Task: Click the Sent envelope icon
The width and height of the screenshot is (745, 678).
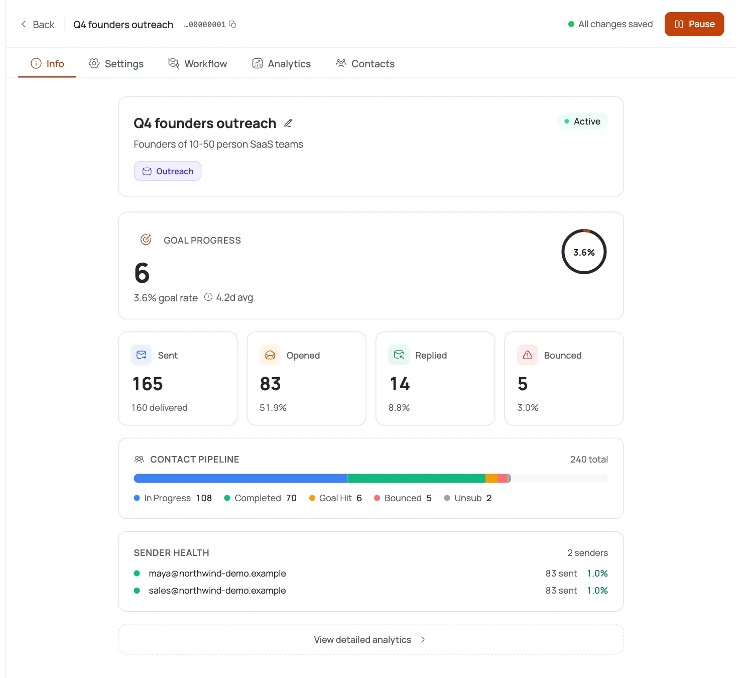Action: click(x=142, y=355)
